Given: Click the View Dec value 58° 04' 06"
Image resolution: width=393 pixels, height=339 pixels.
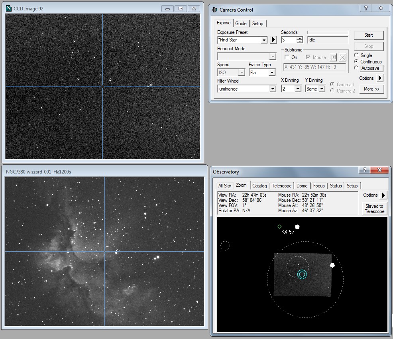Looking at the screenshot, I should pos(253,200).
